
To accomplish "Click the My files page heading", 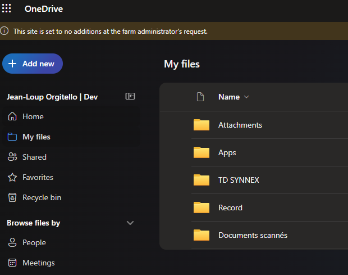I will [x=182, y=64].
